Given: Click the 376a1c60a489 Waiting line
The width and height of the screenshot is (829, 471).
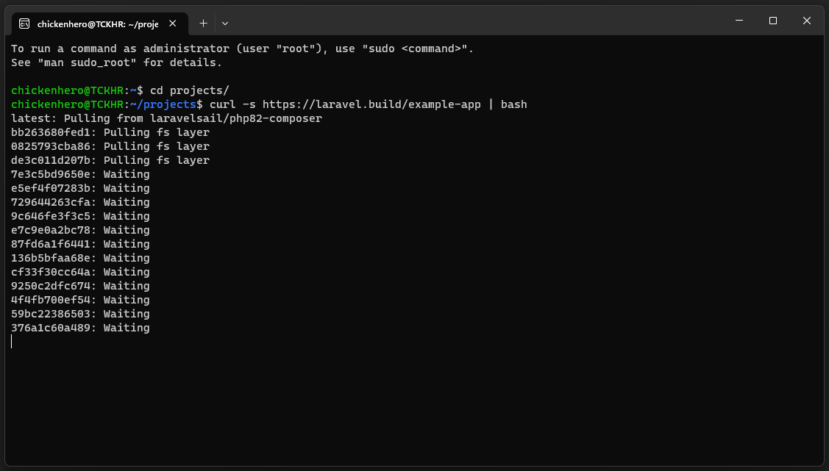Looking at the screenshot, I should [x=79, y=328].
